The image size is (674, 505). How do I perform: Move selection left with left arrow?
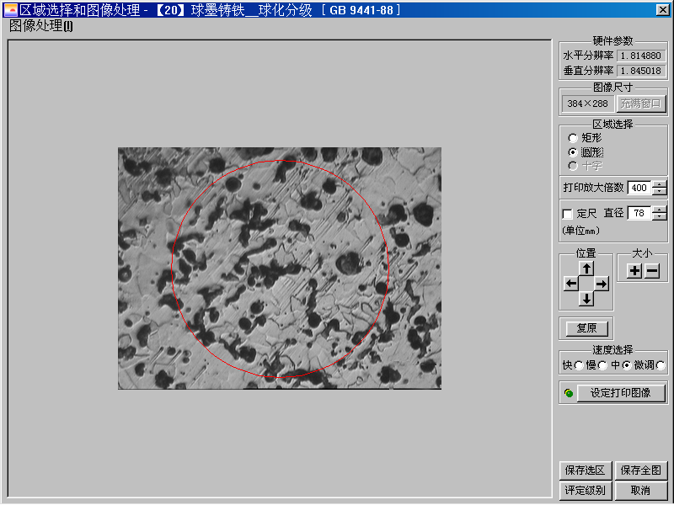[x=571, y=284]
